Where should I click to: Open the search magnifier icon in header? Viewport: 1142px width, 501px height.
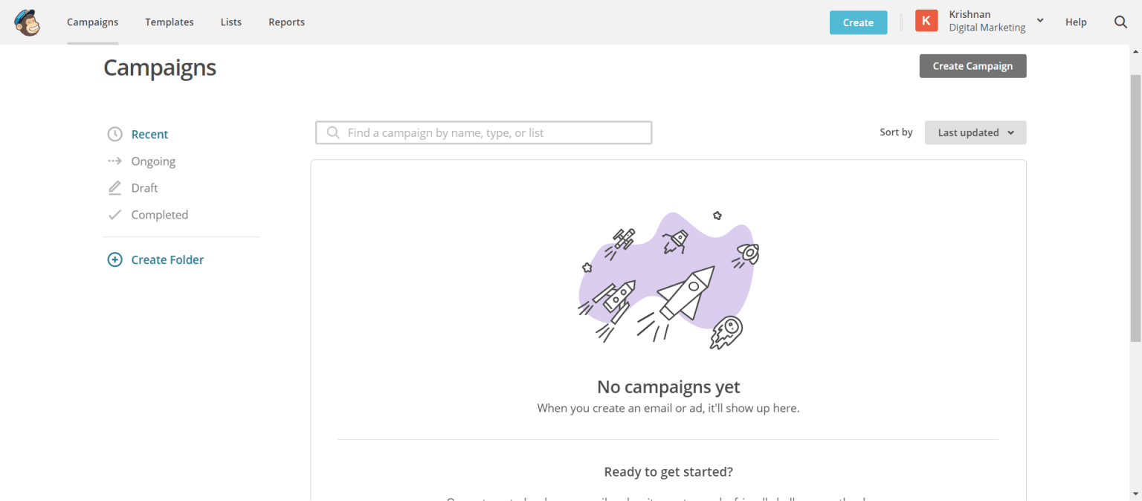[1120, 22]
